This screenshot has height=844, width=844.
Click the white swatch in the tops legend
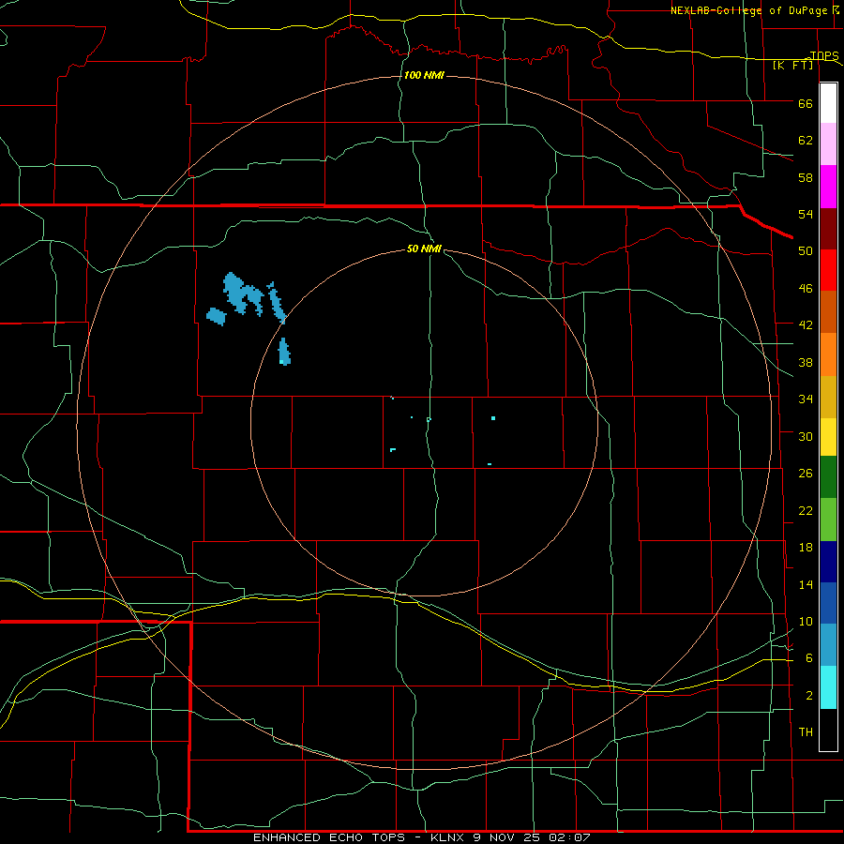828,103
